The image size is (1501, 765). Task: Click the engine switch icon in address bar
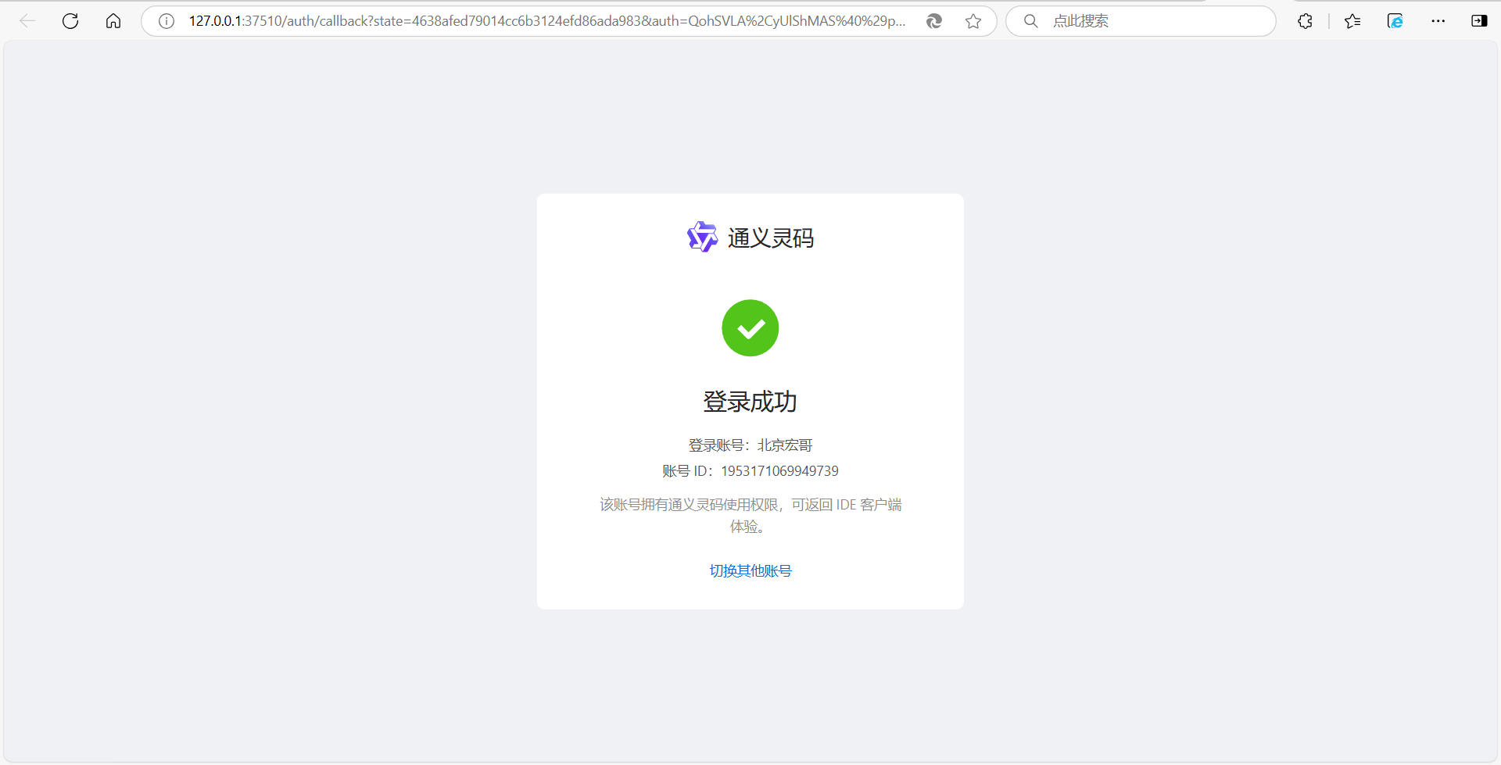pos(934,21)
